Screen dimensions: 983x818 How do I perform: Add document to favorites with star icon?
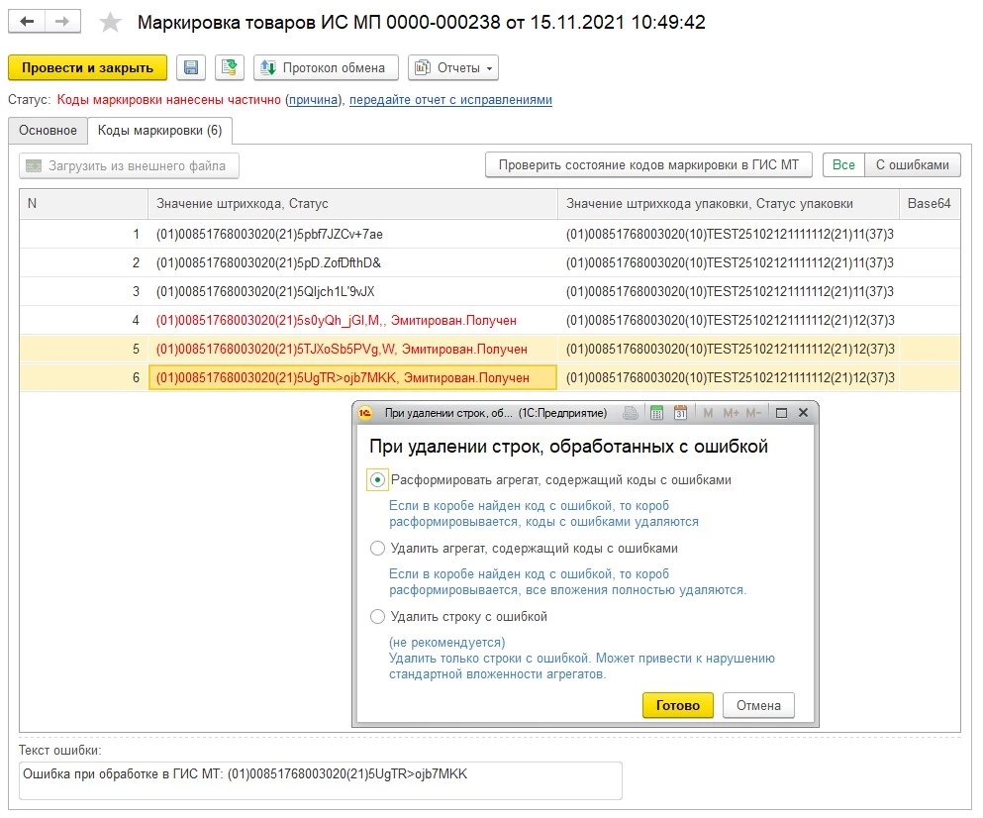point(111,23)
